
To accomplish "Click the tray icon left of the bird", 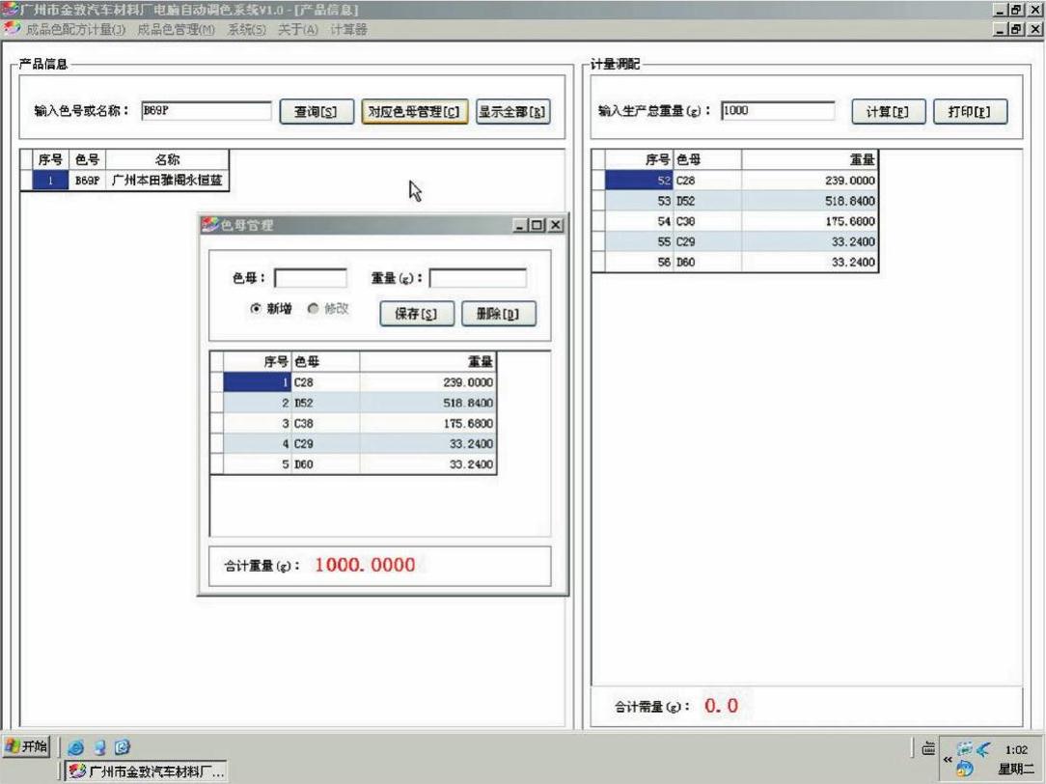I will pyautogui.click(x=965, y=749).
